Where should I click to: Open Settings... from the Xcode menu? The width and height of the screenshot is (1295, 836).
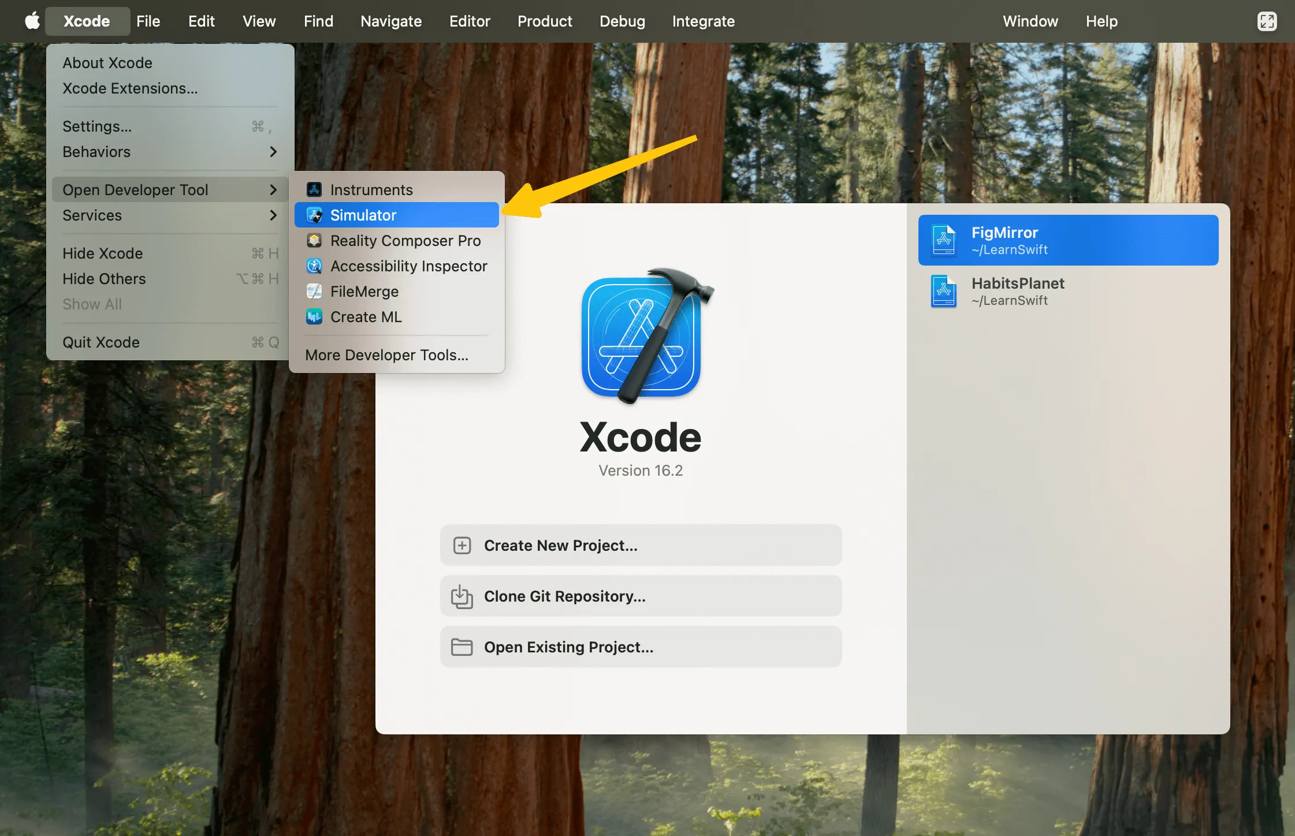coord(170,126)
